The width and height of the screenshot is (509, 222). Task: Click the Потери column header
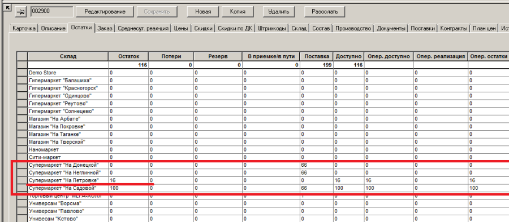(171, 56)
